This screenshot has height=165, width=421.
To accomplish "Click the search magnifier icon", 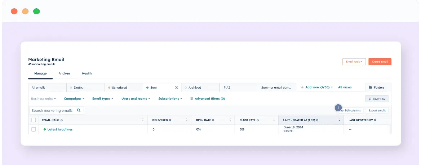I will pos(79,110).
